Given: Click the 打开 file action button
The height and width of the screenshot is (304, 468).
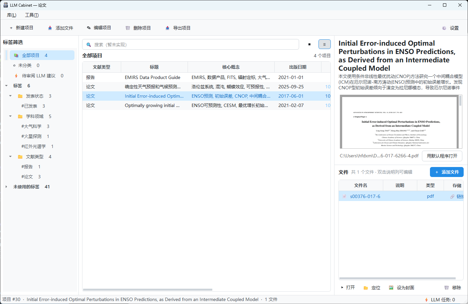Looking at the screenshot, I should [348, 287].
